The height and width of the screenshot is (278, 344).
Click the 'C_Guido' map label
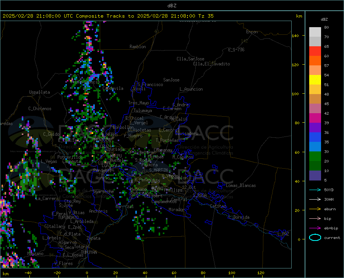coord(51,134)
